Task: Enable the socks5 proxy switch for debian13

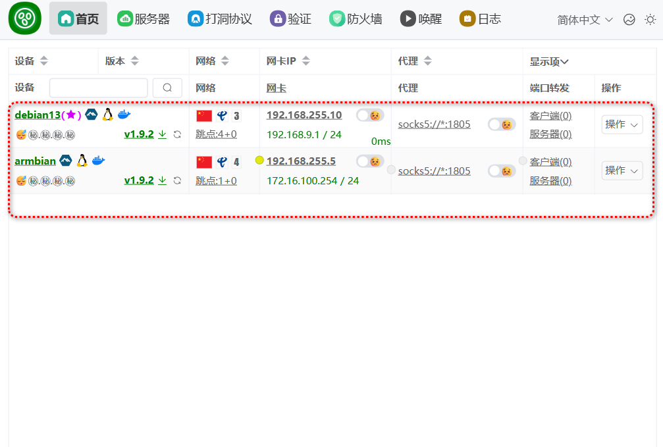Action: (501, 124)
